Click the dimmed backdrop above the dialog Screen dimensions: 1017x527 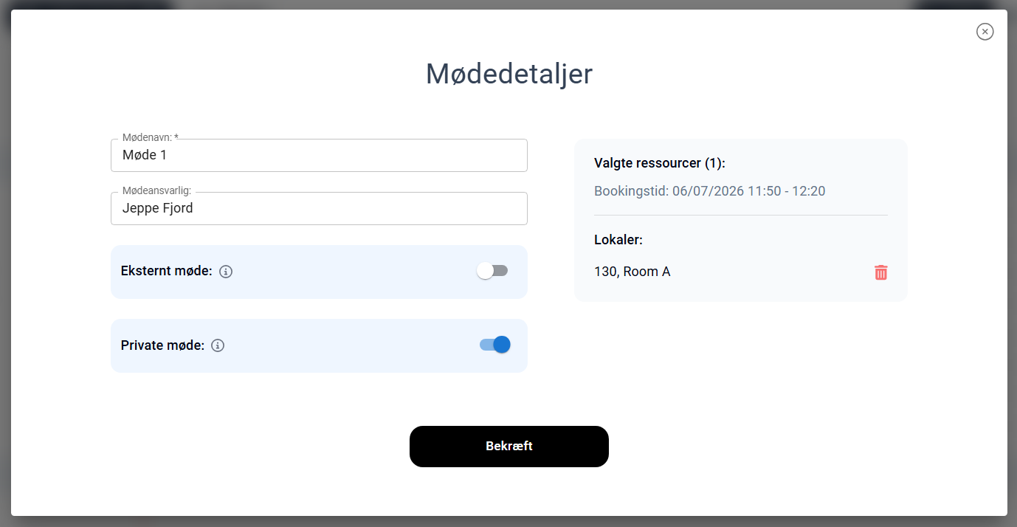point(509,4)
